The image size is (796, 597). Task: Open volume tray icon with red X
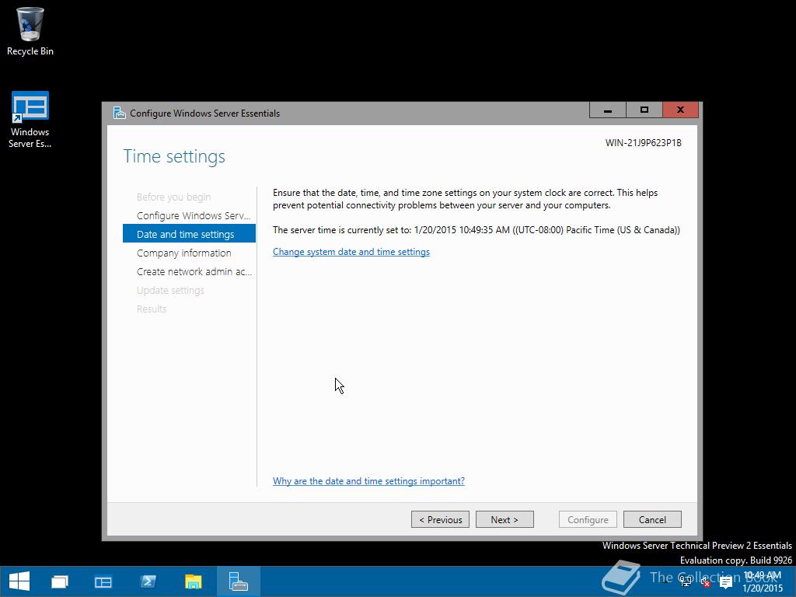tap(706, 582)
